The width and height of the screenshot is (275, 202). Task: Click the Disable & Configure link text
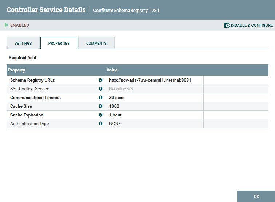(x=252, y=25)
